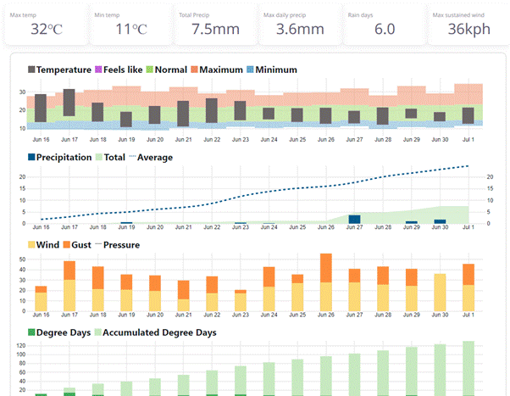Screen dimensions: 510x396
Task: Hide the Wind series in chart
Action: pyautogui.click(x=32, y=245)
